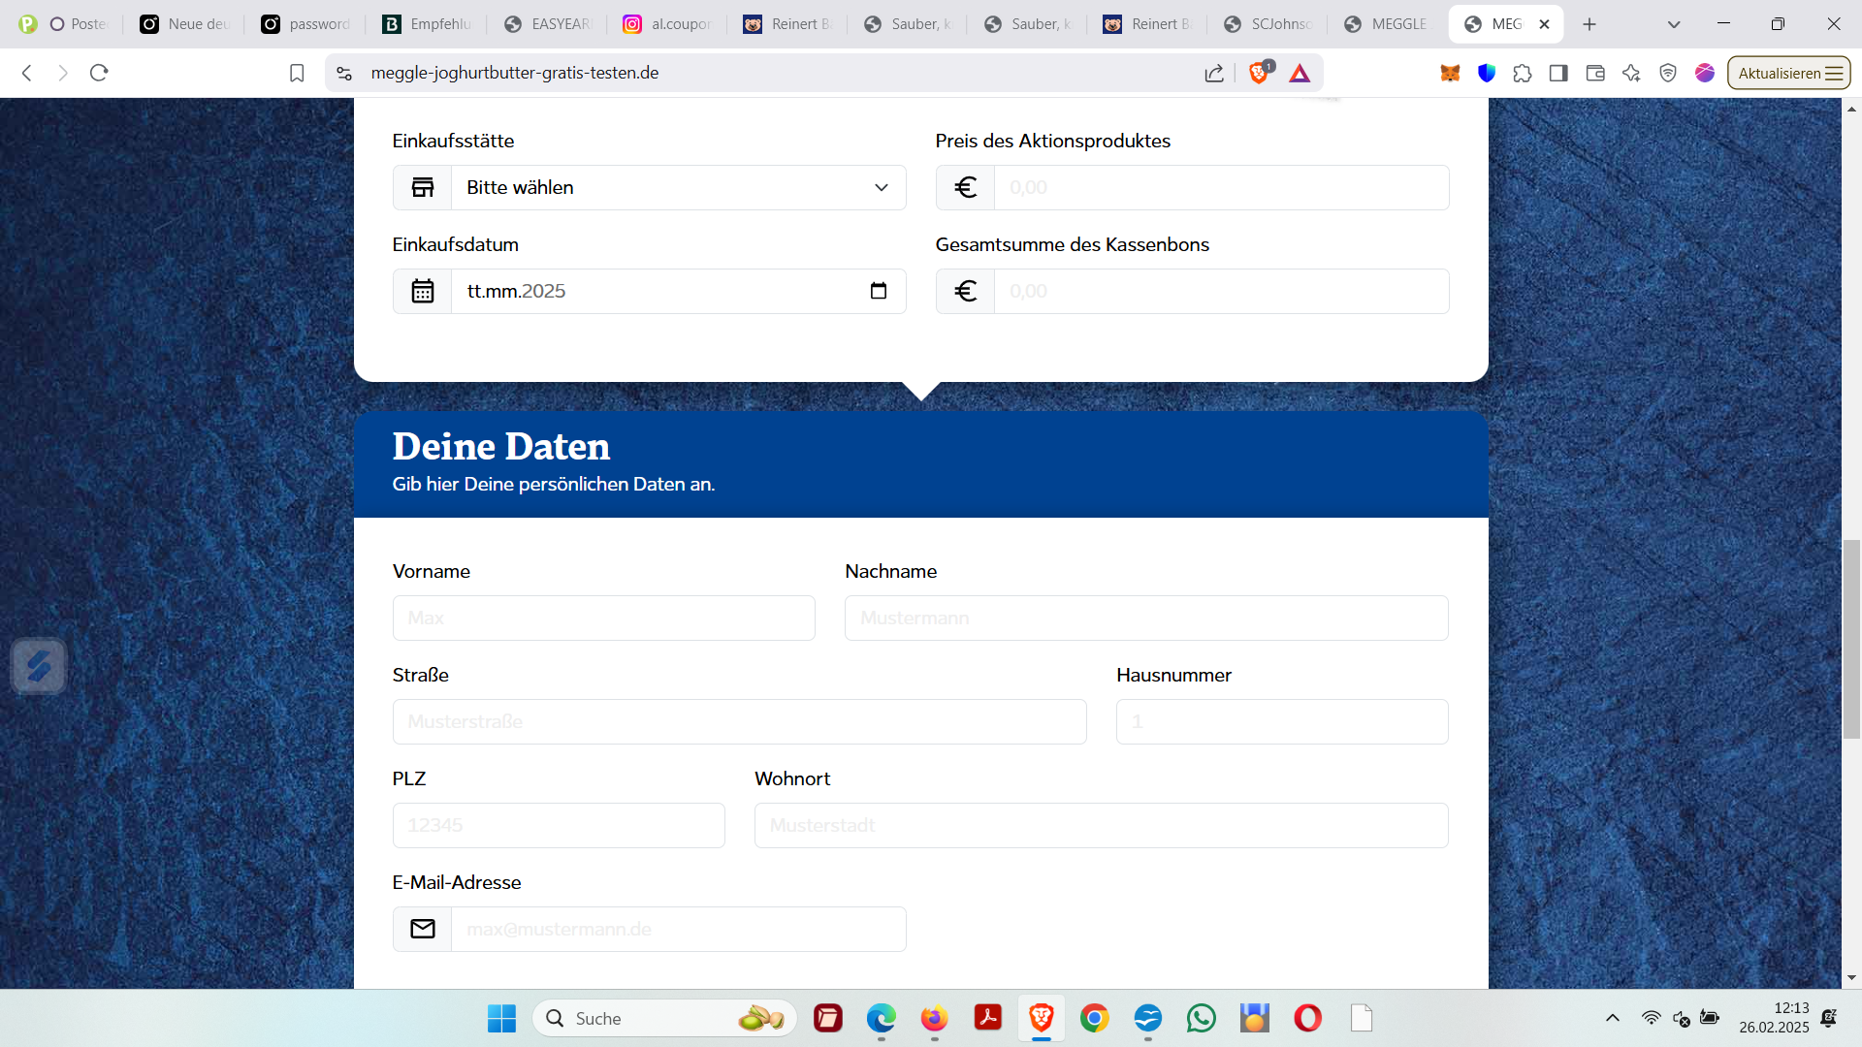Close the active MEG tab
The image size is (1862, 1047).
(x=1544, y=24)
